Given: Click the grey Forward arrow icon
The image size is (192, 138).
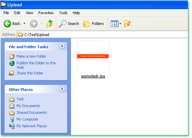Looking at the screenshot, I should click(x=34, y=23).
